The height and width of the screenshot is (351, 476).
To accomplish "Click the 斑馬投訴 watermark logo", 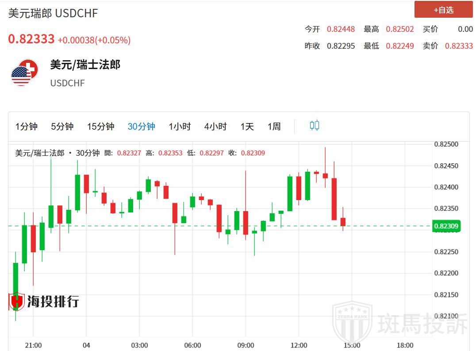I will point(400,323).
